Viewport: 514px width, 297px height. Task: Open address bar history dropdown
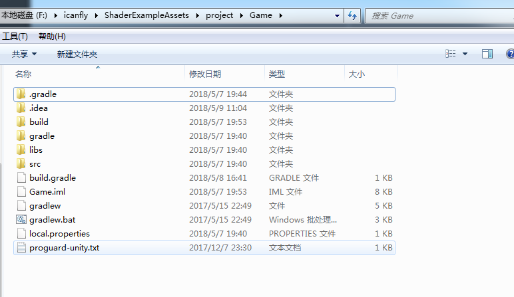[337, 16]
